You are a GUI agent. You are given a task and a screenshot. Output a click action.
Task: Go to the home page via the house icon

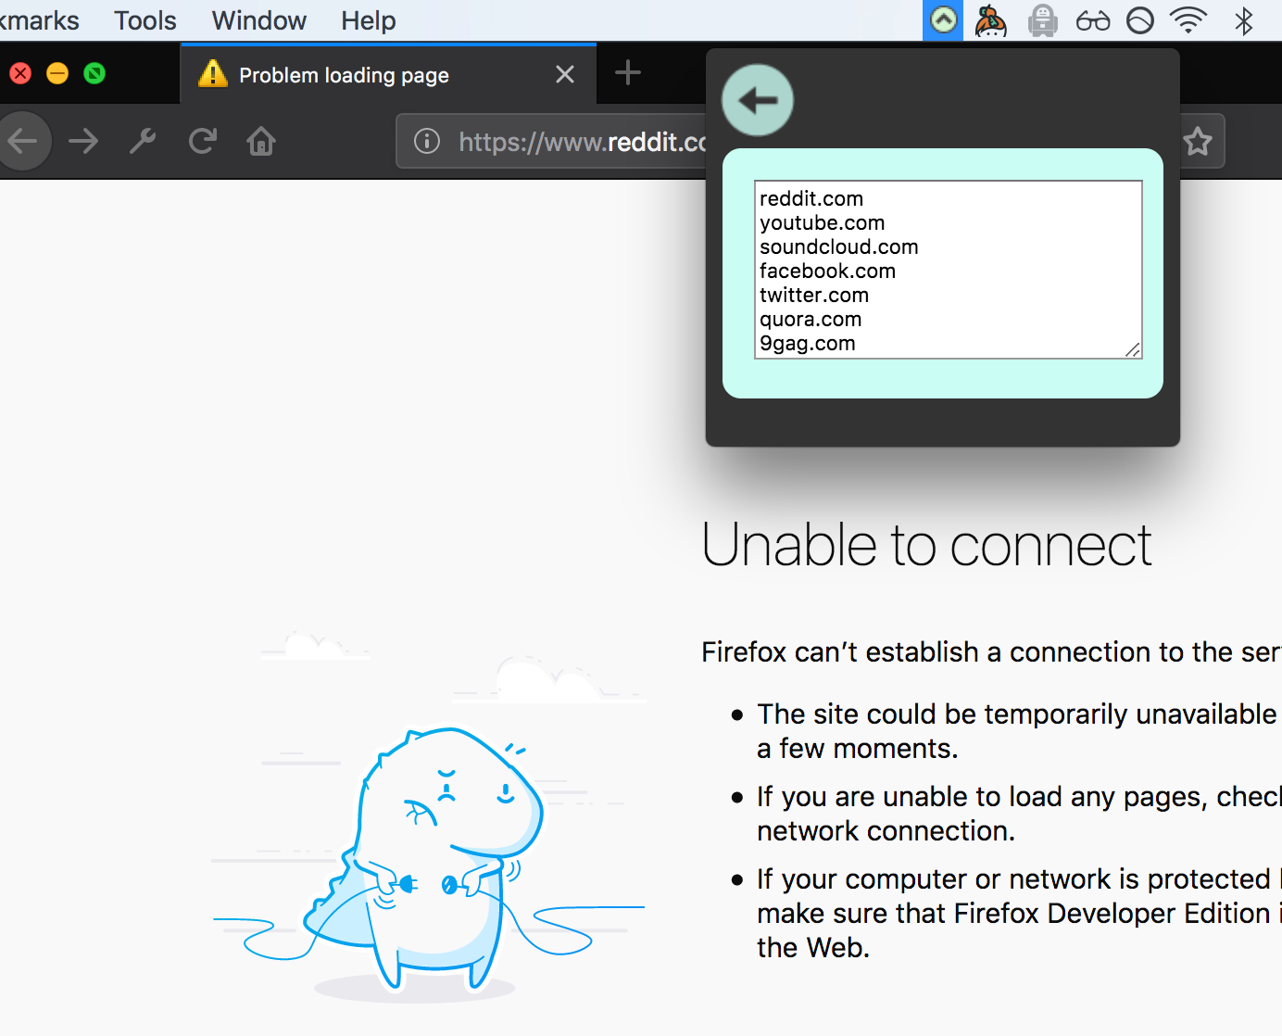[261, 141]
